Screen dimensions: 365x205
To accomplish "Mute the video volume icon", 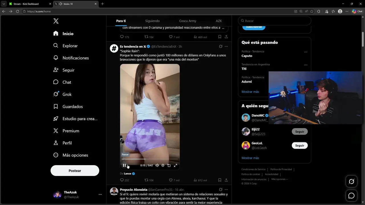I will pyautogui.click(x=157, y=165).
